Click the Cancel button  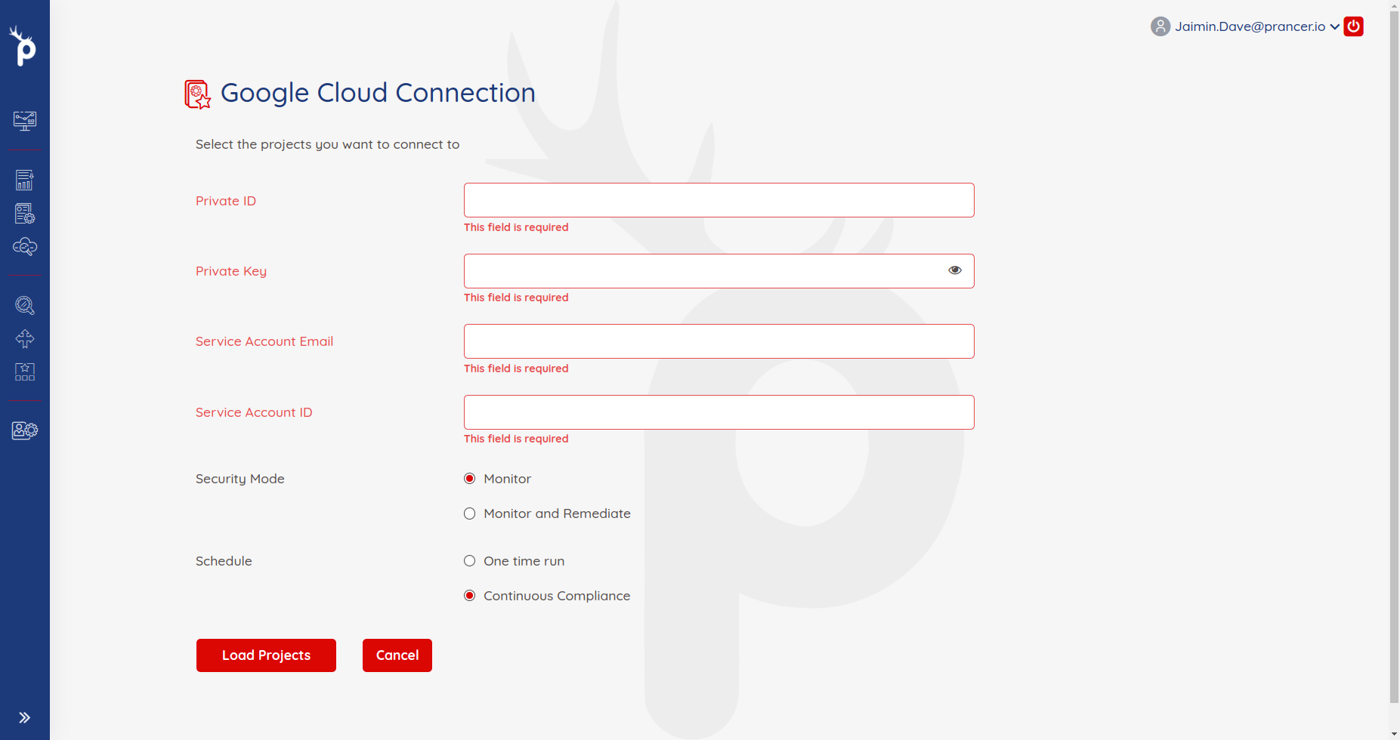[397, 655]
